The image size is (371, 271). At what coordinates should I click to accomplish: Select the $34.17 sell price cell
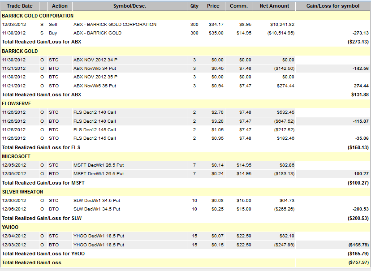click(216, 24)
